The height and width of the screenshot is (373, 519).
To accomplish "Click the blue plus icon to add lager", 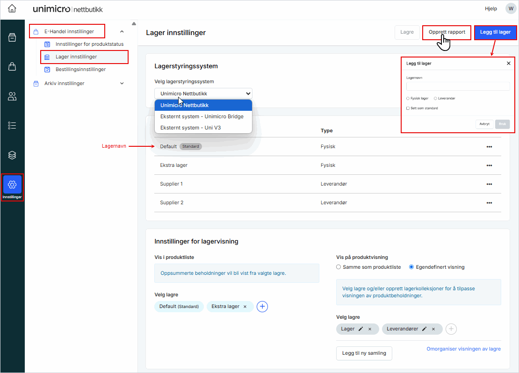I will point(262,307).
